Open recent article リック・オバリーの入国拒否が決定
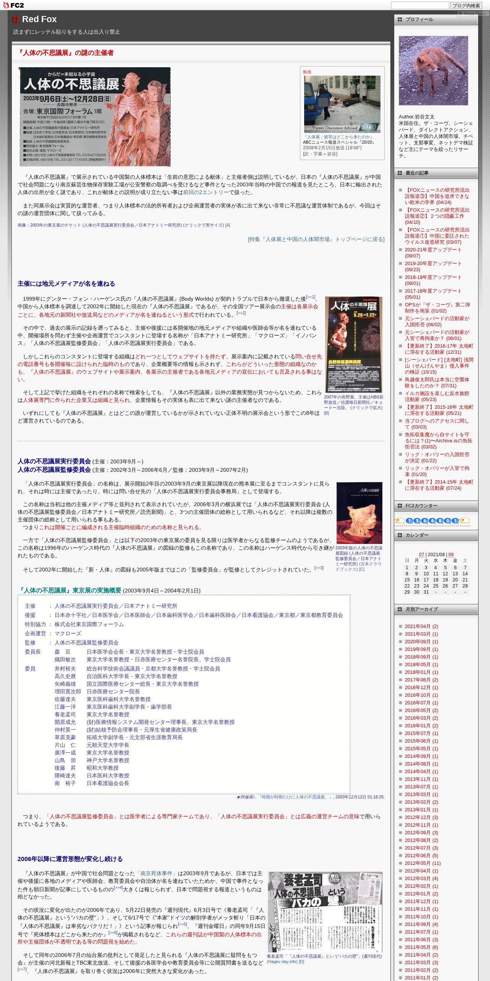Viewport: 490px width, 981px height. click(x=437, y=457)
